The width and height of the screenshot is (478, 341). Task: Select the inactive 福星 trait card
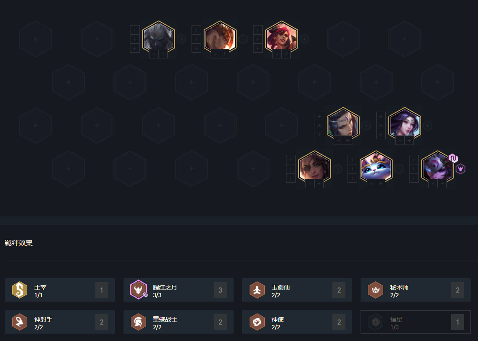416,322
